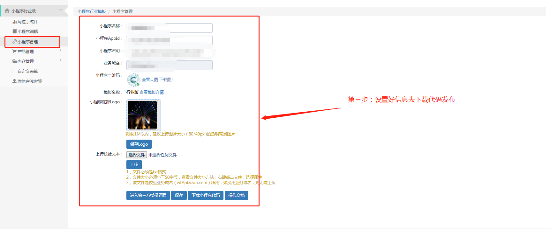Screen dimensions: 551x229
Task: Click the list icon for 自定义表单
Action: 14,71
